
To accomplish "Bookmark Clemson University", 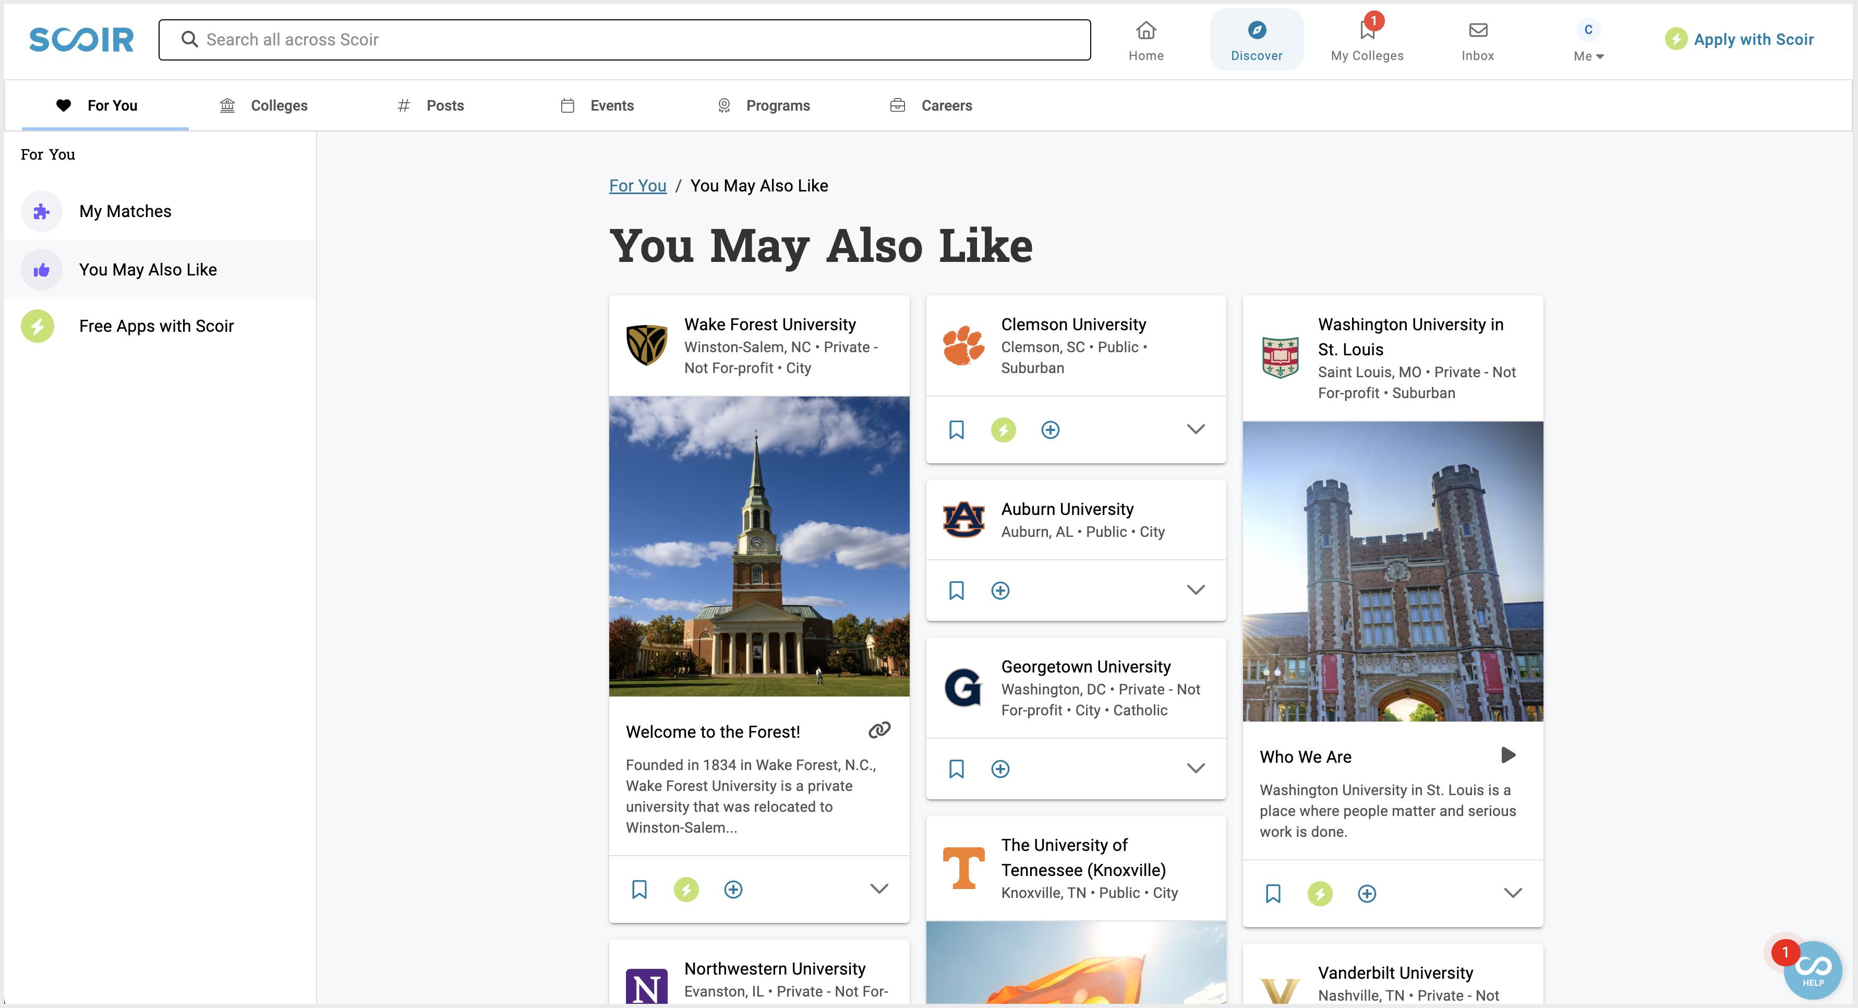I will coord(957,430).
